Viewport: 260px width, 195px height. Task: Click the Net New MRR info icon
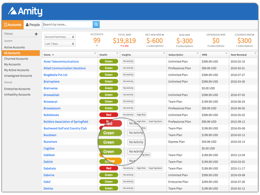(x=163, y=35)
